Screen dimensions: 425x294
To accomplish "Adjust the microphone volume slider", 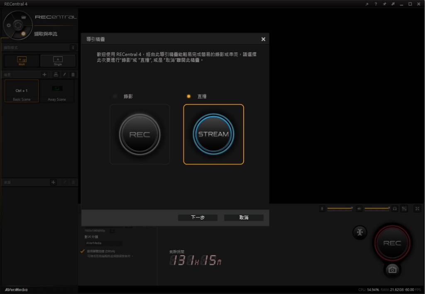I will 340,209.
